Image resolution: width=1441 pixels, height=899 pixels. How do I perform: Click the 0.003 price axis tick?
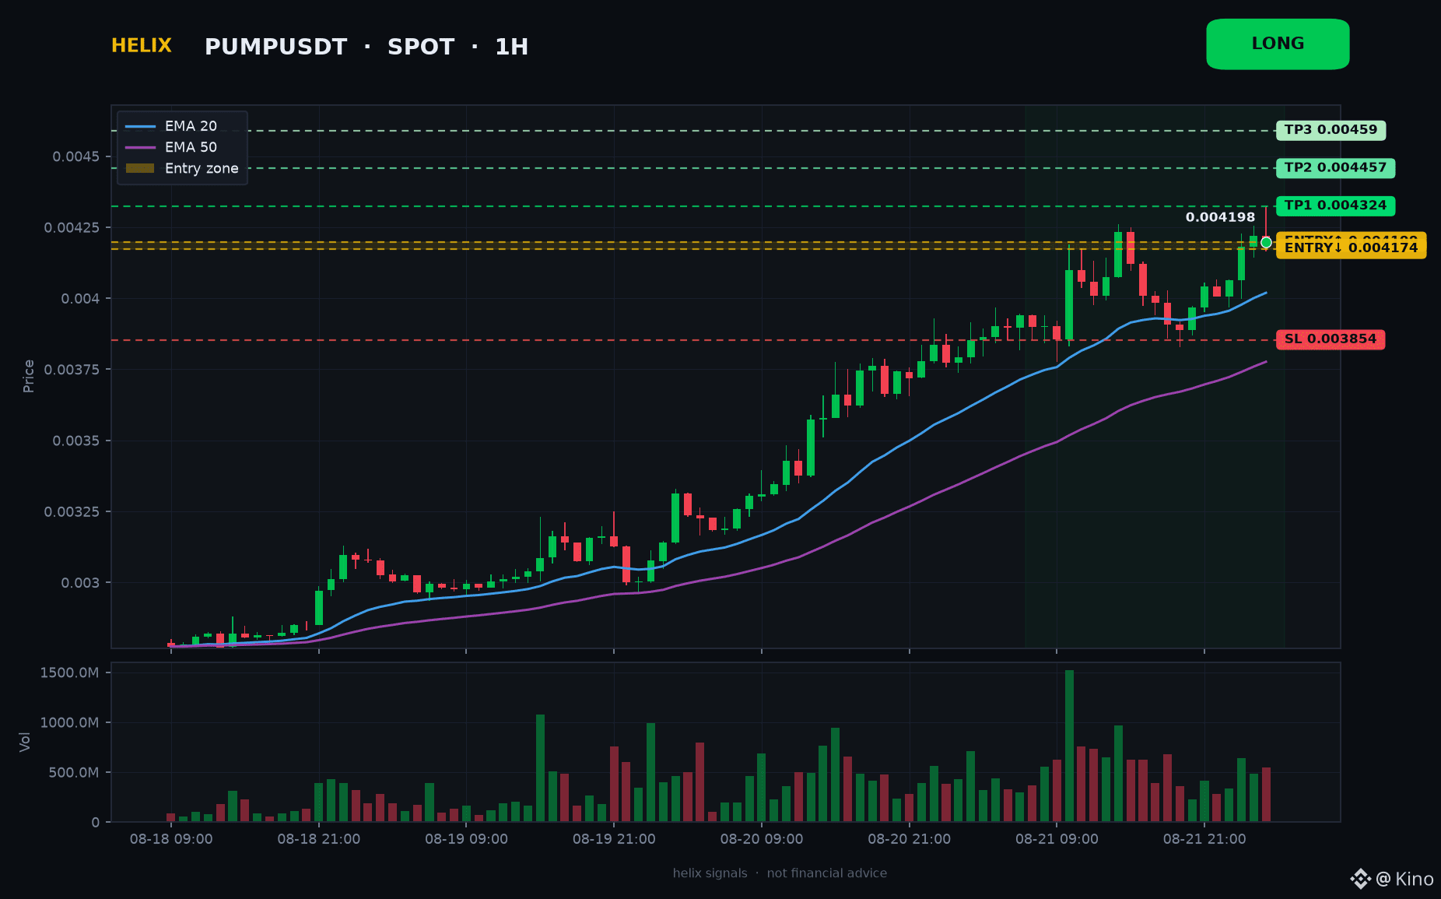pos(81,583)
